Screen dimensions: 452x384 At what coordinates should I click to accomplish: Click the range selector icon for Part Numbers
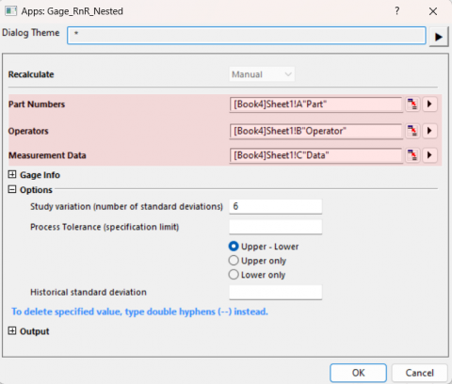[412, 104]
